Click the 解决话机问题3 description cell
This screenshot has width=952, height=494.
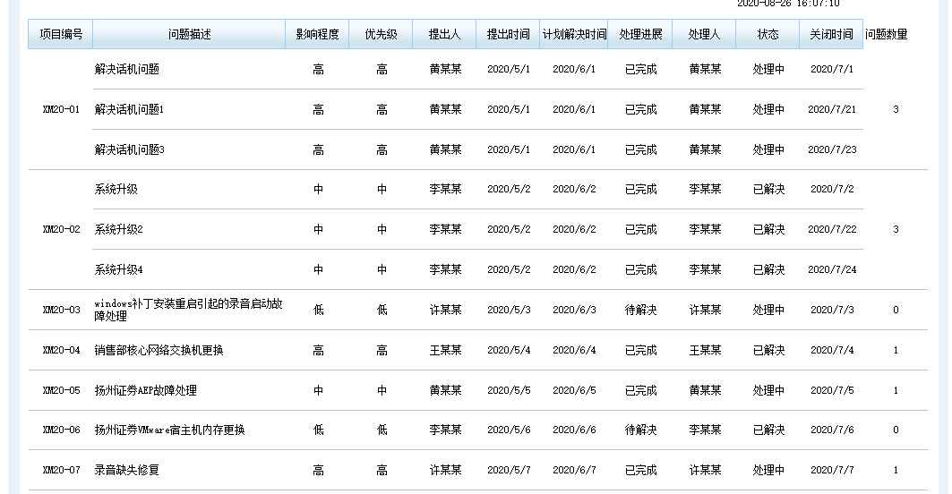[129, 149]
